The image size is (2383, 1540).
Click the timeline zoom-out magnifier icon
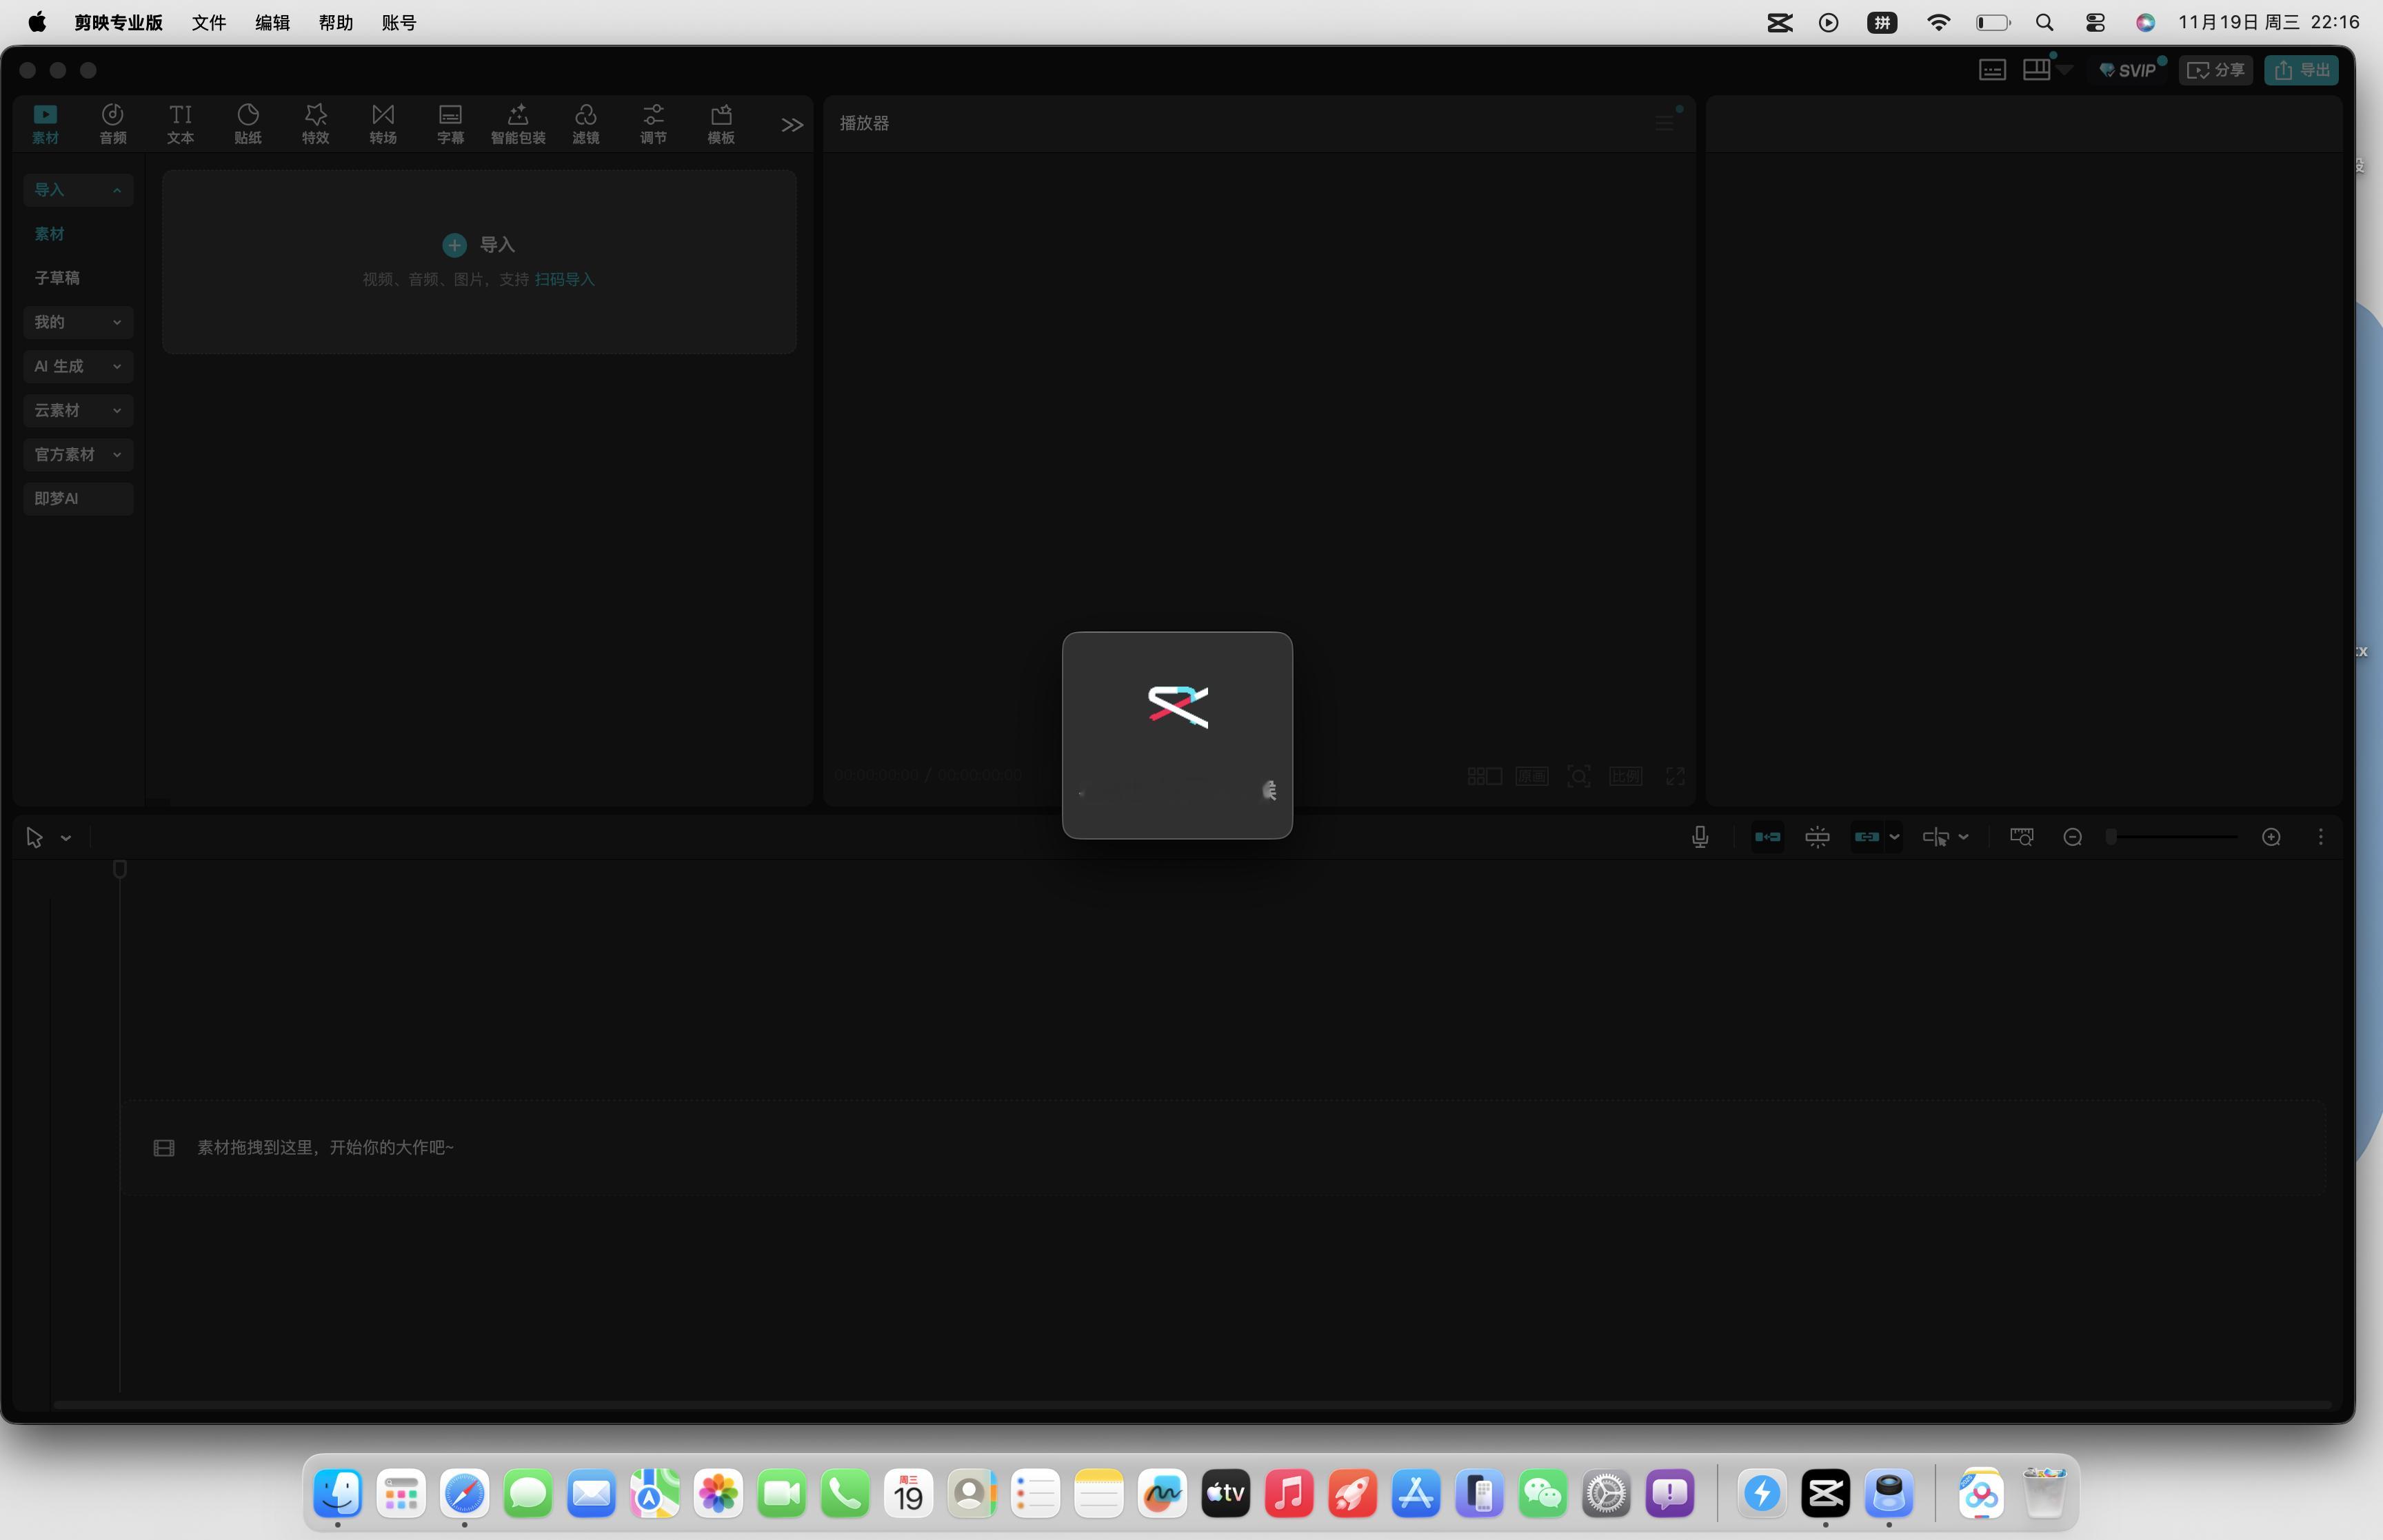[x=2072, y=837]
